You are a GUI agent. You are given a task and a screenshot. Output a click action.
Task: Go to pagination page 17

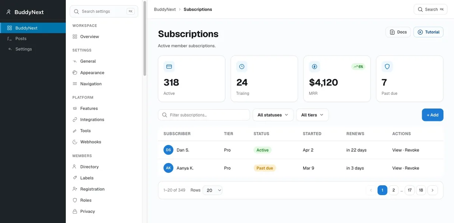409,190
